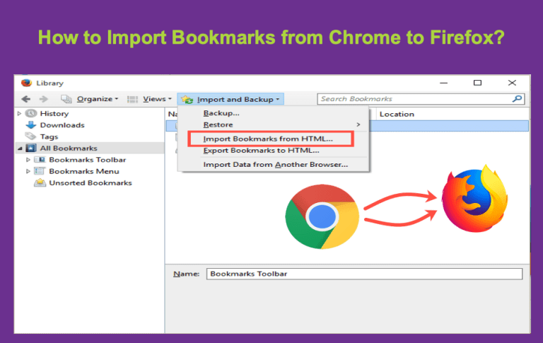Click the Location column header
This screenshot has width=543, height=343.
pyautogui.click(x=397, y=114)
